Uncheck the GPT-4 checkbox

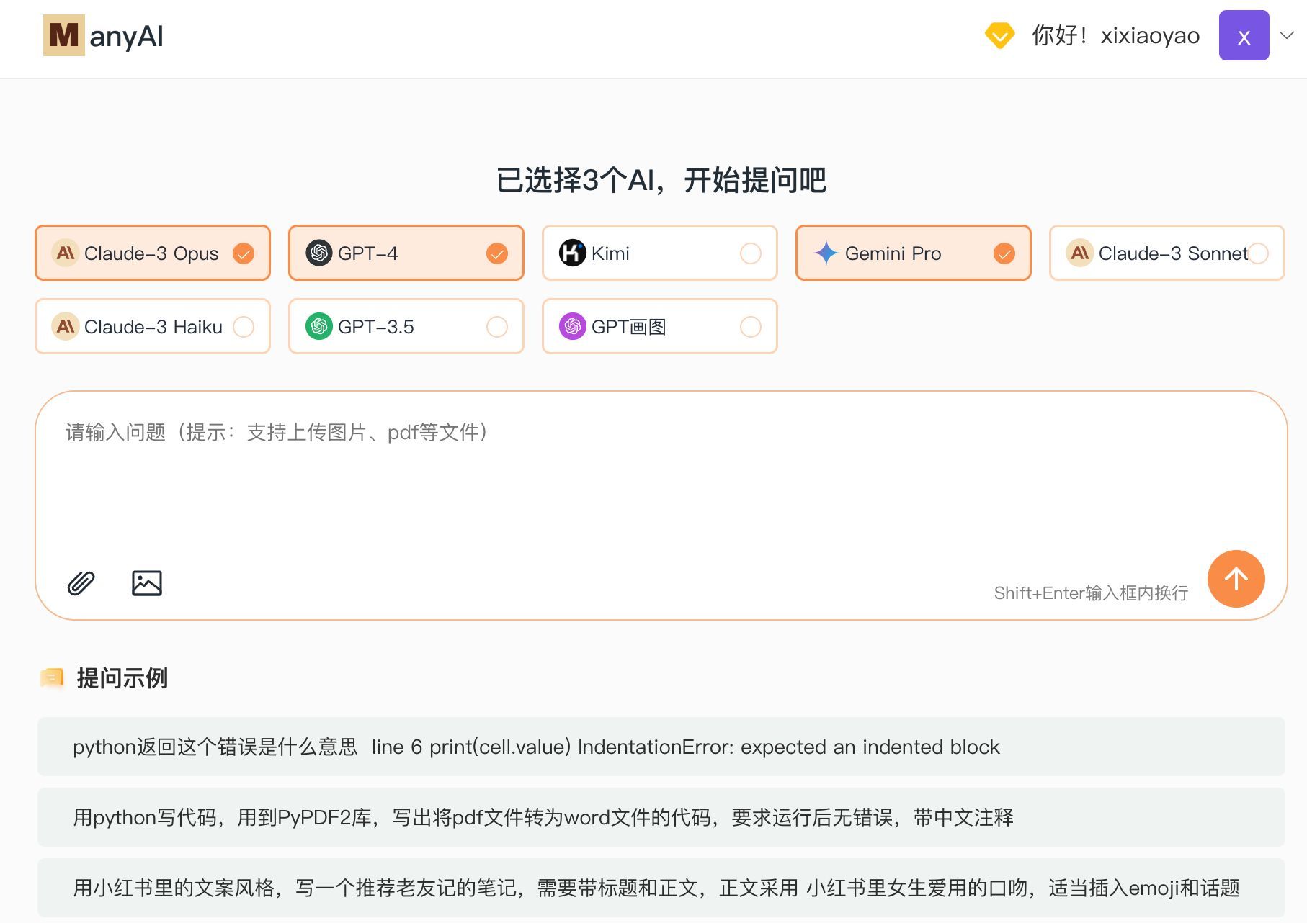tap(497, 253)
